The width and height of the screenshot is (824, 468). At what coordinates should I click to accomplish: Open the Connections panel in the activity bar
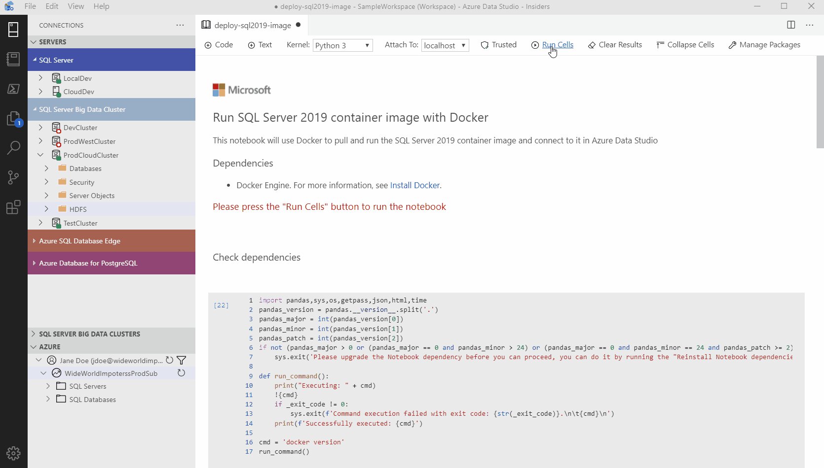click(13, 30)
